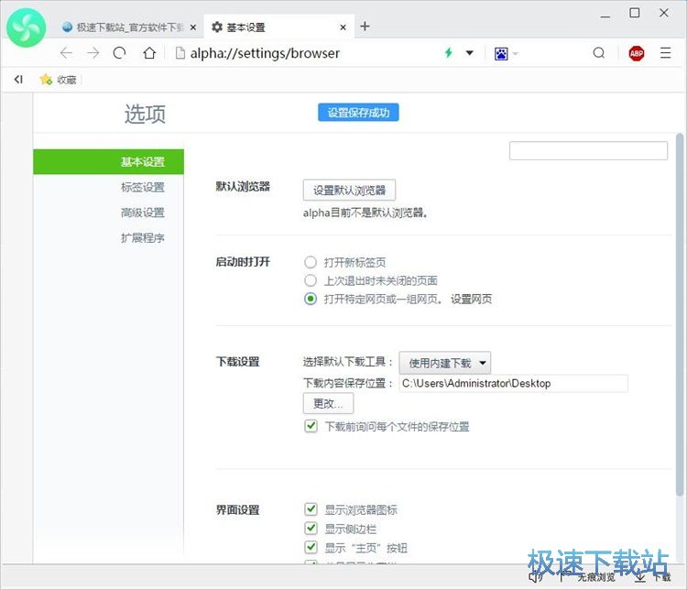Click the settings search box
687x590 pixels.
588,151
